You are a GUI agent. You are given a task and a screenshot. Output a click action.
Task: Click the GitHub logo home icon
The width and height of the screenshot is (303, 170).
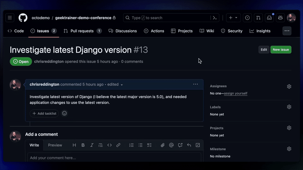pos(23,18)
